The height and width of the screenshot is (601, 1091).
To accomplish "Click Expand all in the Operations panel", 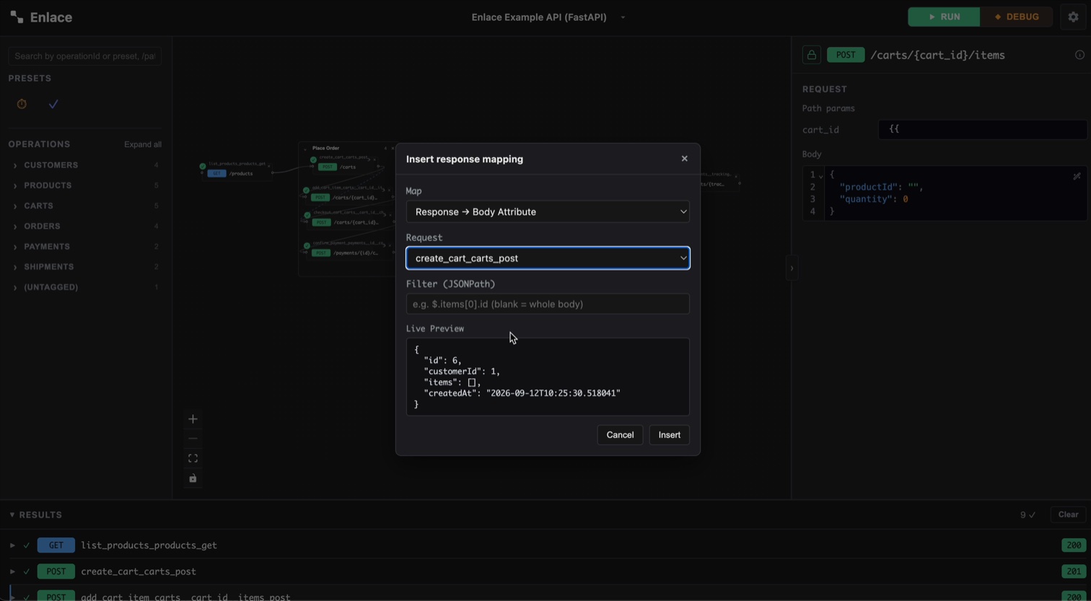I will click(x=143, y=144).
